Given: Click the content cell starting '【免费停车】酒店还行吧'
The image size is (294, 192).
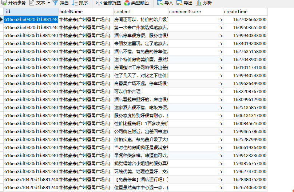Looking at the screenshot, I should [x=141, y=180].
